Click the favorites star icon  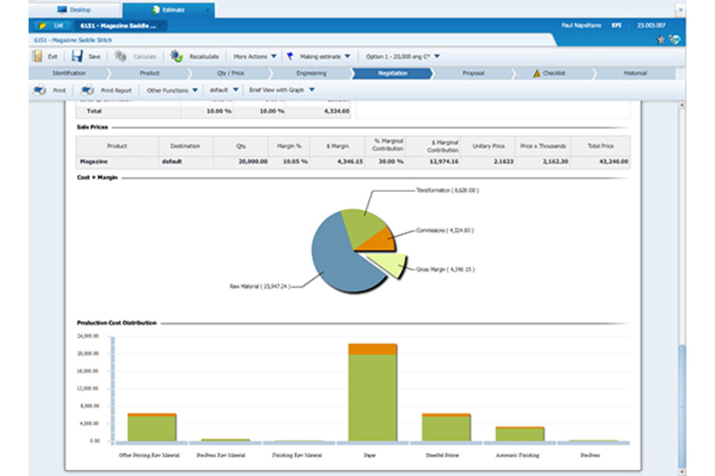(661, 39)
